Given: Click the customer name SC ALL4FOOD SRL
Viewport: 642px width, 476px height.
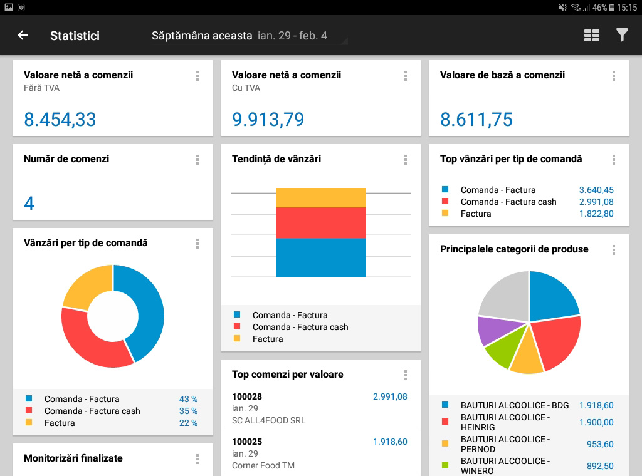Looking at the screenshot, I should (268, 420).
